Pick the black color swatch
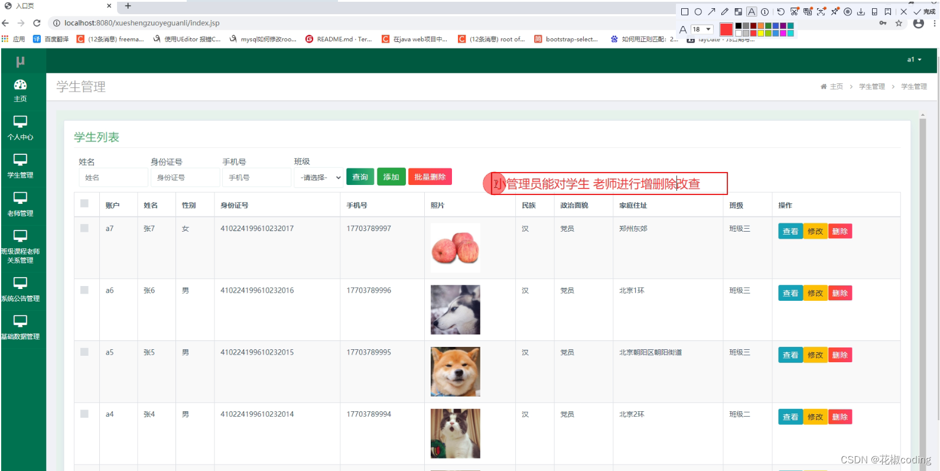Screen dimensions: 940x471 pos(739,26)
